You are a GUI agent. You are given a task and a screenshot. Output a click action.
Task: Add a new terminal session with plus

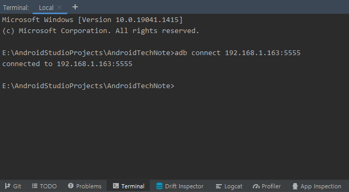[x=75, y=7]
